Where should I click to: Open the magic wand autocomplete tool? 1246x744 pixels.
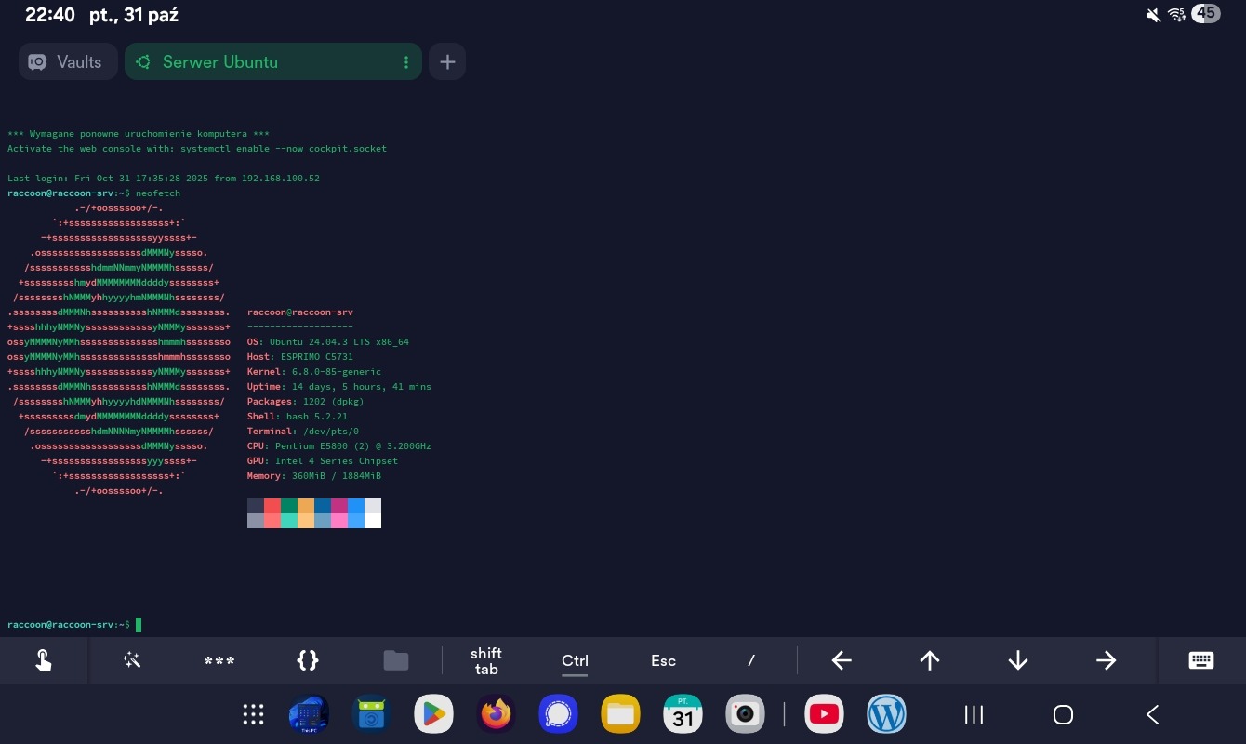click(x=131, y=660)
